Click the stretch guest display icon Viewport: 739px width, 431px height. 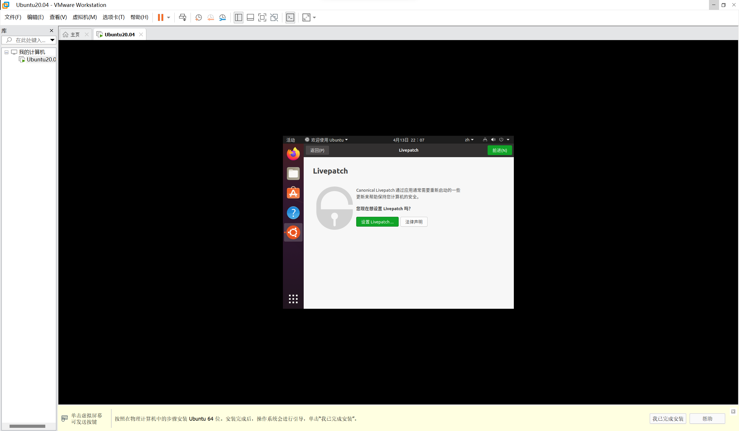pos(306,17)
